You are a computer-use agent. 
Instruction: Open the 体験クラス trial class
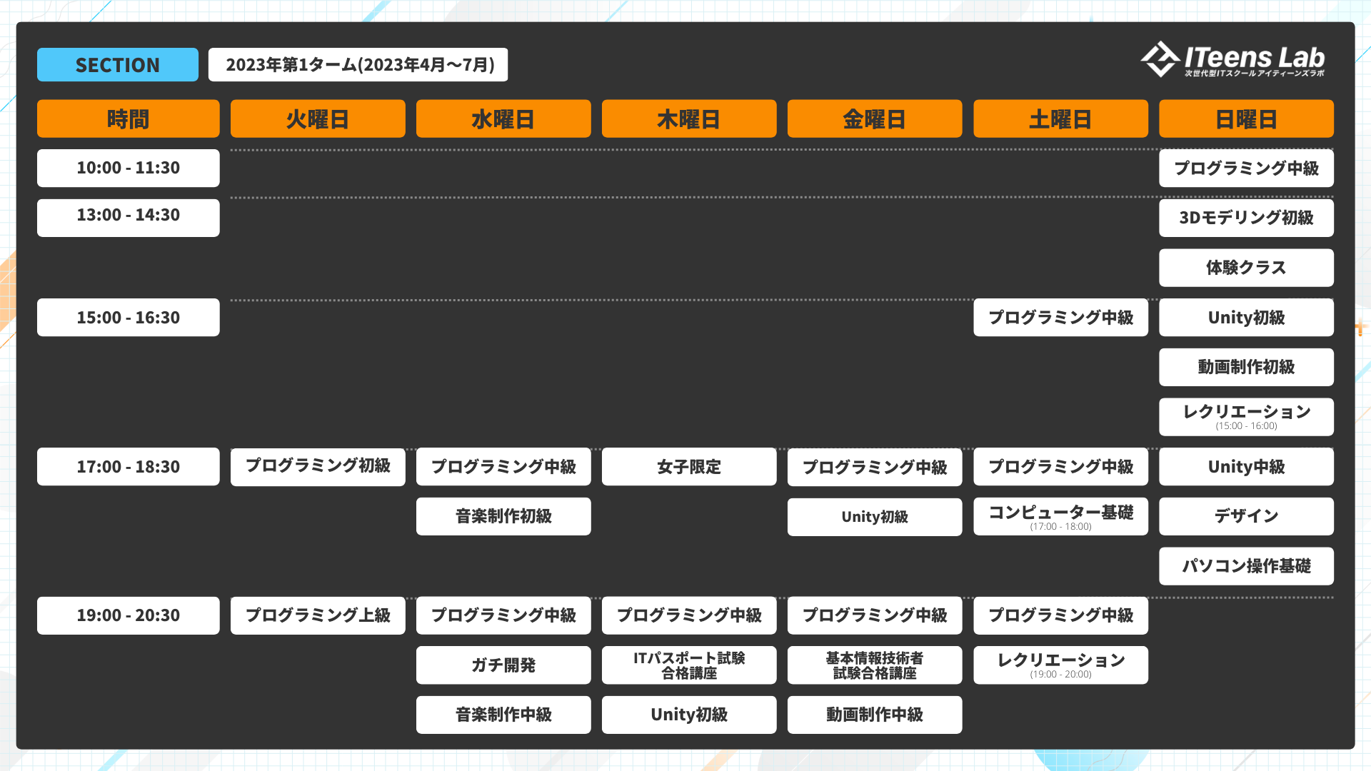coord(1246,268)
